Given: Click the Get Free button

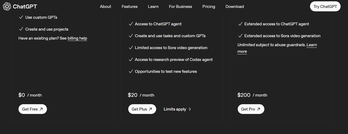Looking at the screenshot, I should tap(32, 109).
